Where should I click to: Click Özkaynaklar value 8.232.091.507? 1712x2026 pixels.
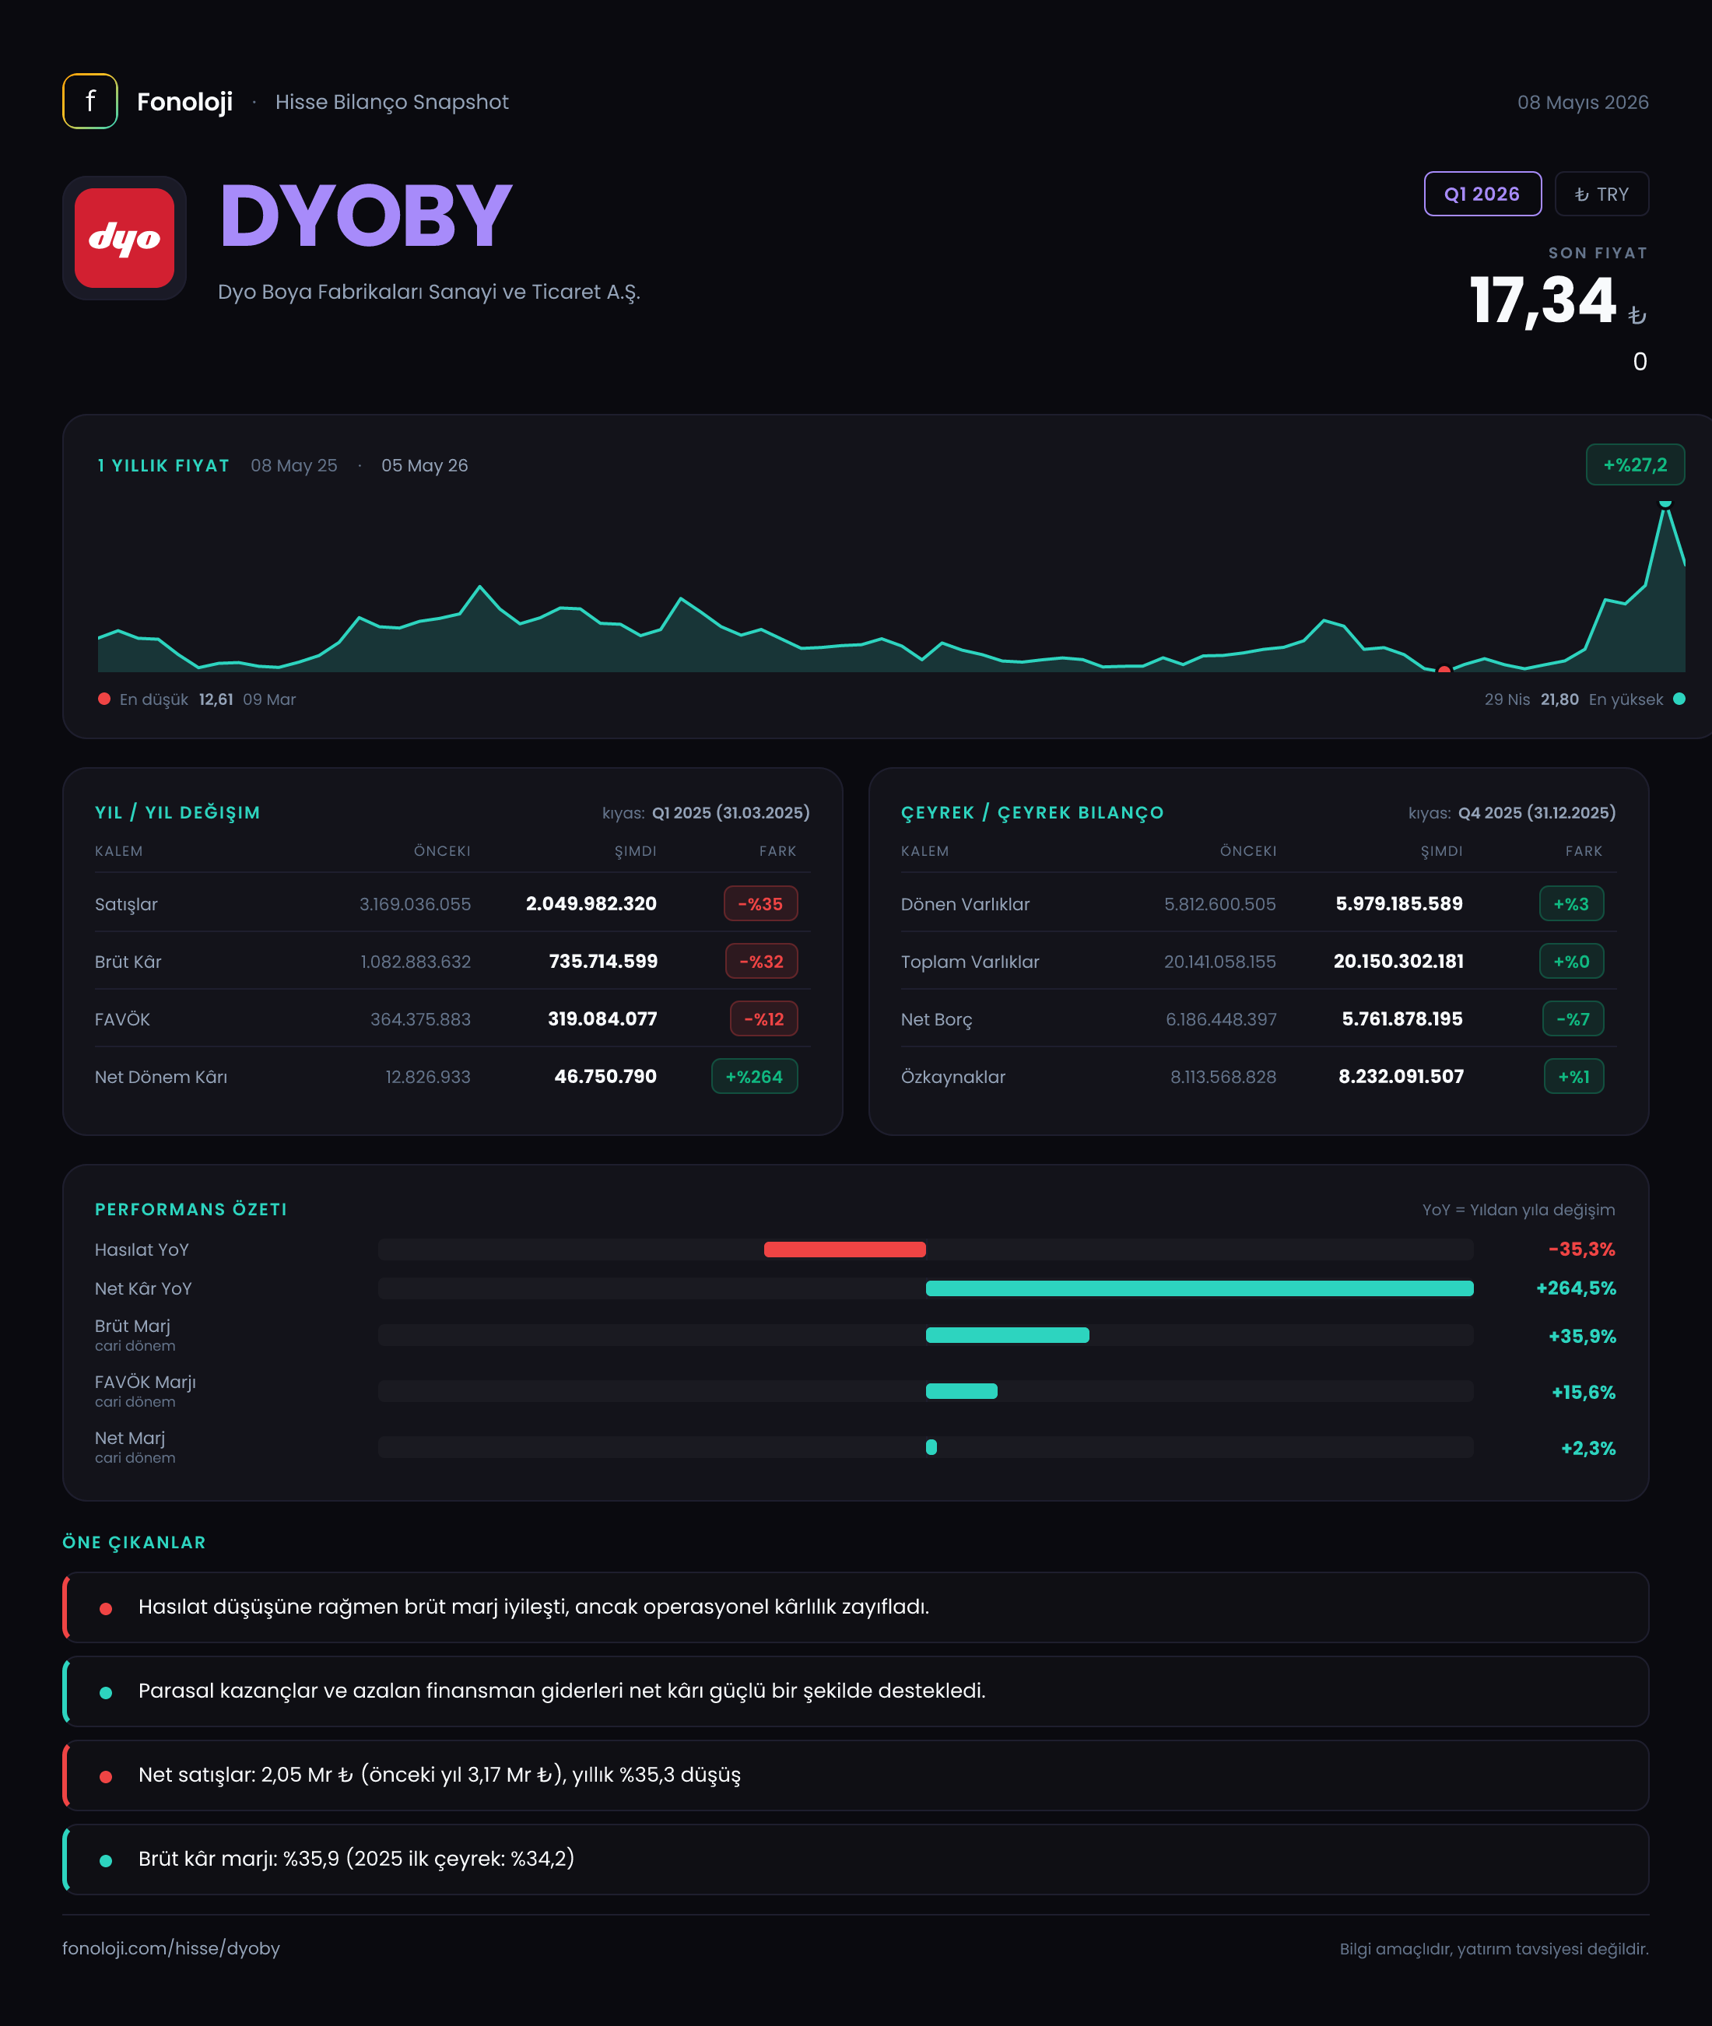coord(1401,1076)
